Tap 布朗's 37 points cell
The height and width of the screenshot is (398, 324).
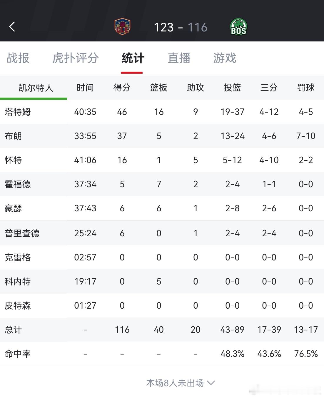pyautogui.click(x=122, y=136)
